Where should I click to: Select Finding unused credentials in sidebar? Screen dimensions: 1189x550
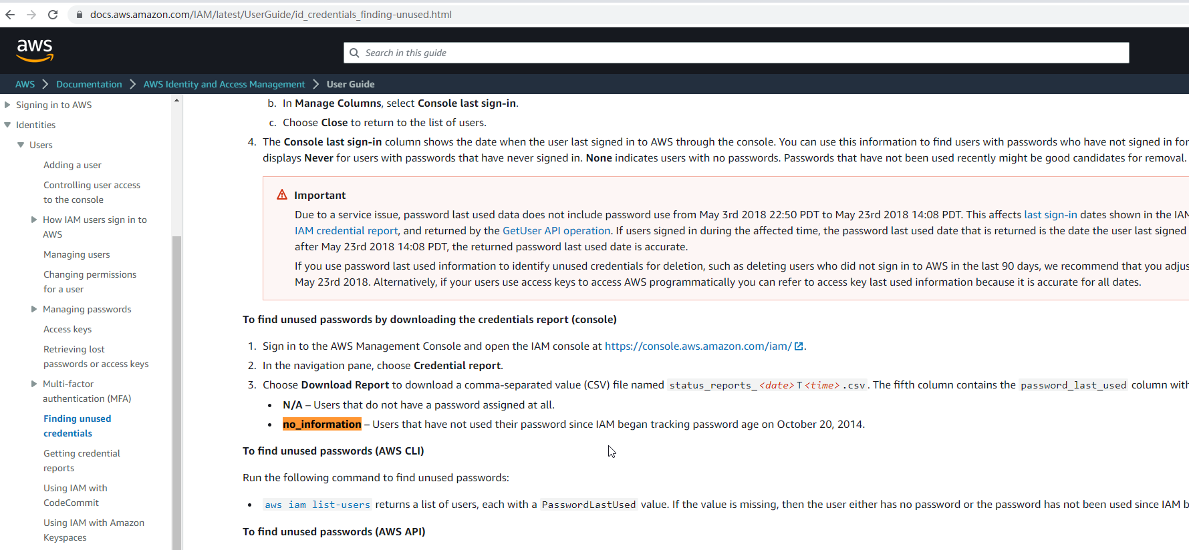click(77, 426)
